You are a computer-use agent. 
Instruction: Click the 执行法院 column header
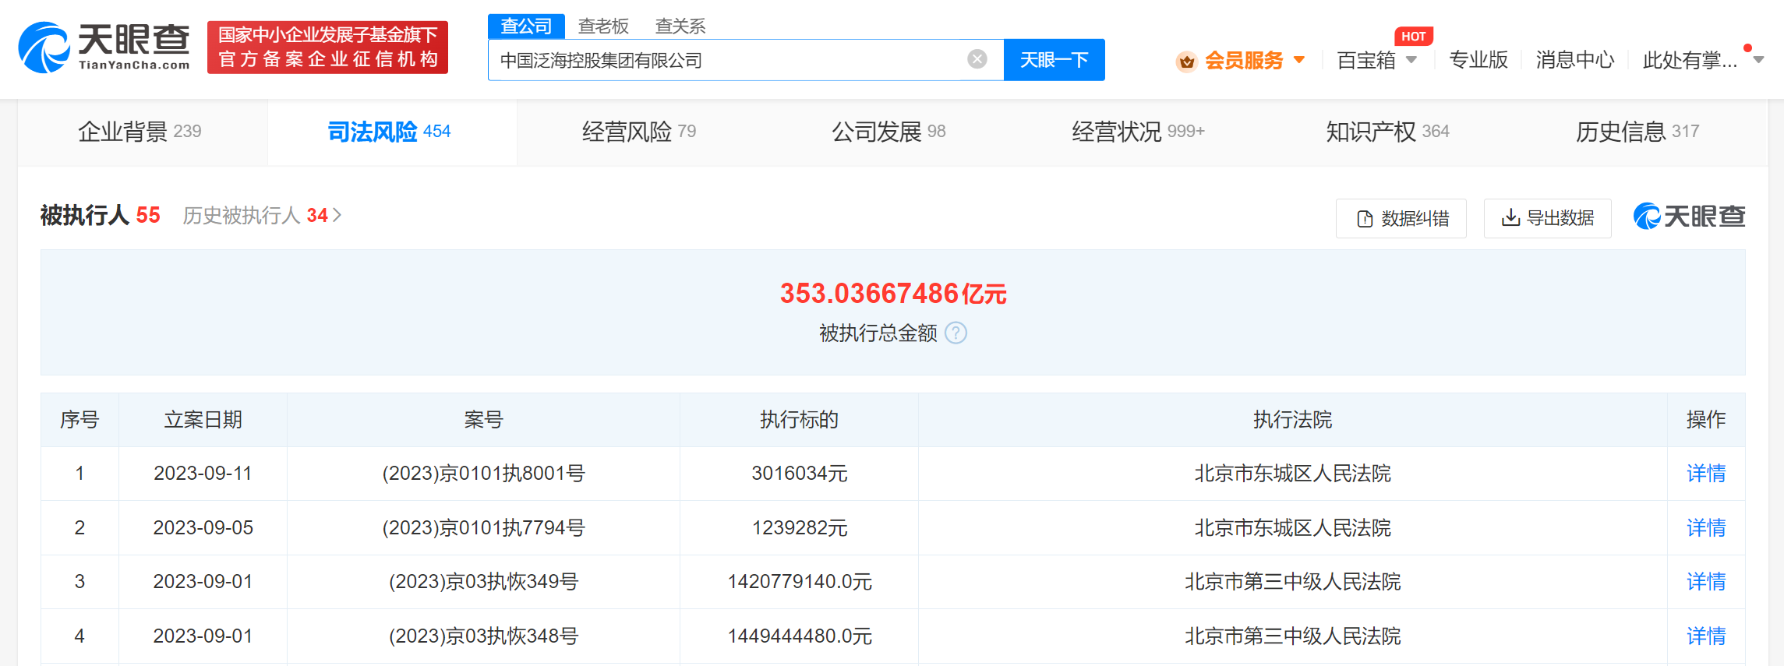[1292, 420]
